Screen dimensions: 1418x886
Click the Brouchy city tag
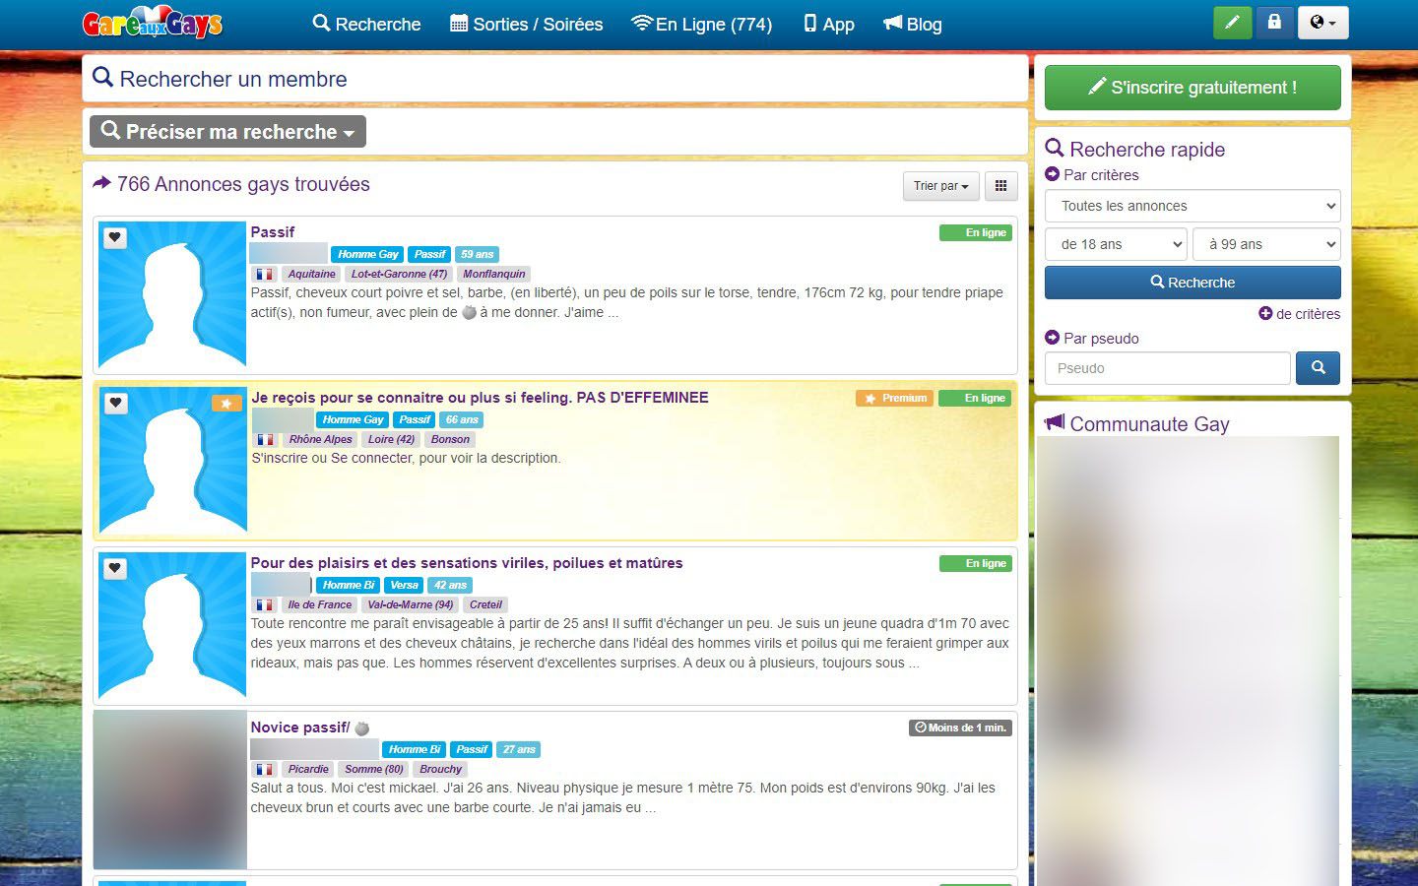point(440,770)
